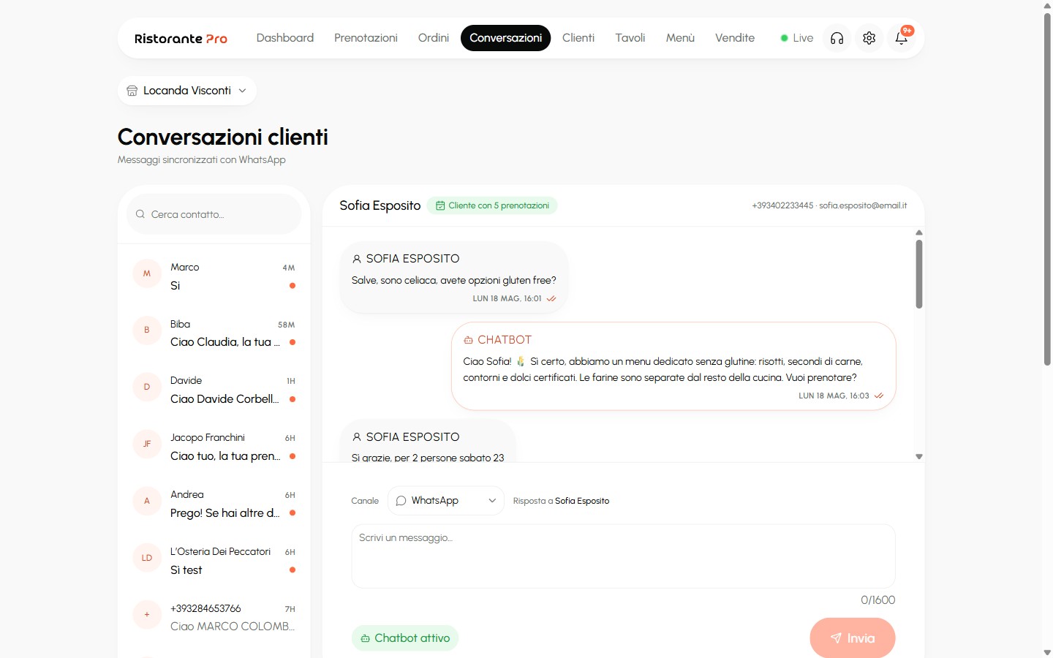Click unread dot on Biba conversation
Image resolution: width=1053 pixels, height=658 pixels.
tap(292, 342)
